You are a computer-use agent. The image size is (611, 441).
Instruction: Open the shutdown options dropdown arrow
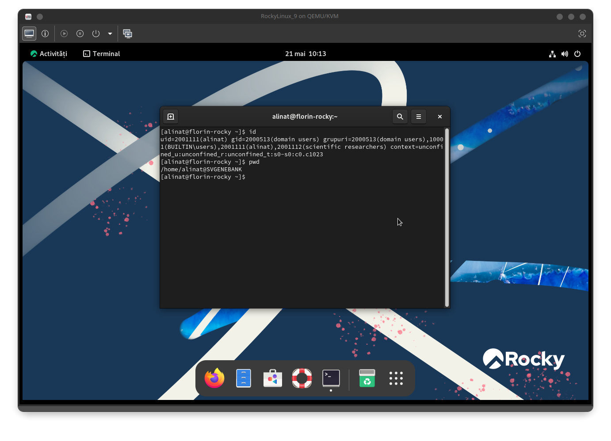110,34
